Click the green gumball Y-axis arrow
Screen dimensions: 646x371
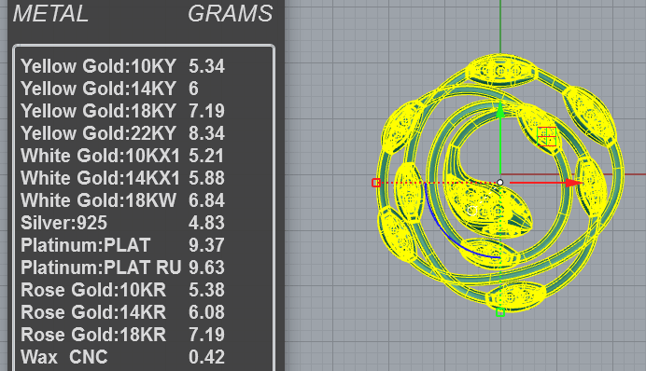coord(499,111)
